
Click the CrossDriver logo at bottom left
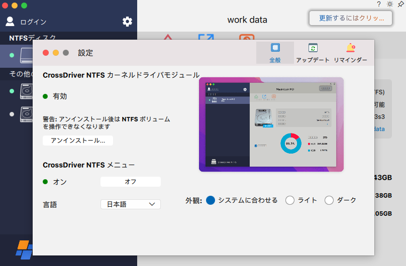click(24, 250)
